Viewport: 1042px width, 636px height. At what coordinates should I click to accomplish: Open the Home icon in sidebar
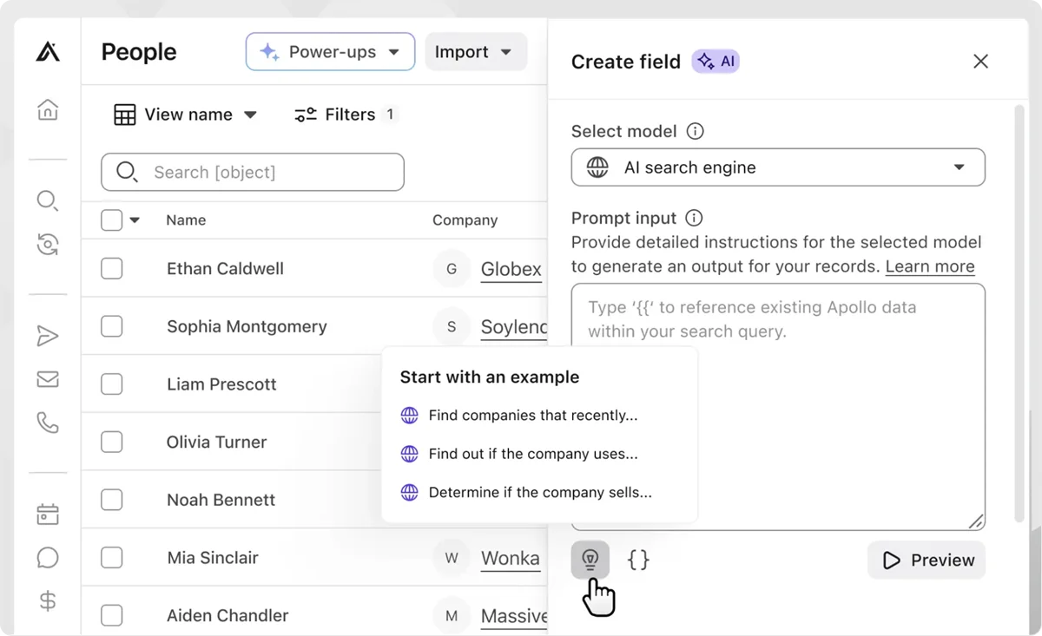click(x=48, y=110)
